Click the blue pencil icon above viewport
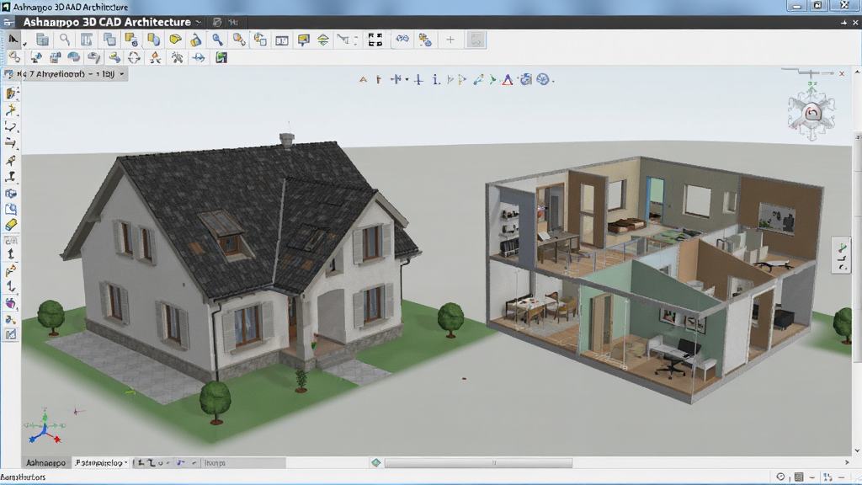Image resolution: width=862 pixels, height=485 pixels. point(478,80)
